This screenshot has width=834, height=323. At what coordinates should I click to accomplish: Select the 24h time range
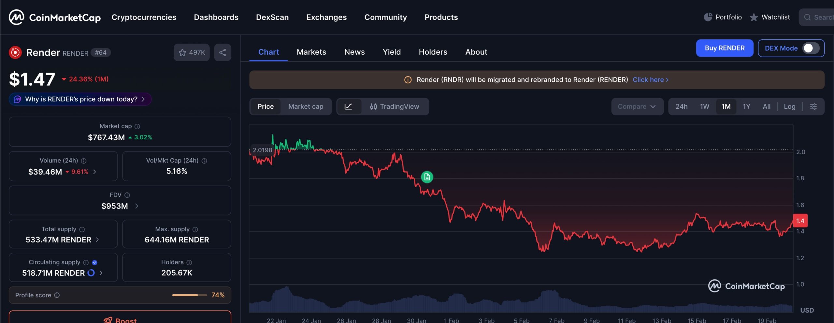tap(682, 106)
